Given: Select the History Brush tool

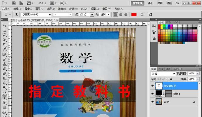Looking at the screenshot, I should [4, 69].
